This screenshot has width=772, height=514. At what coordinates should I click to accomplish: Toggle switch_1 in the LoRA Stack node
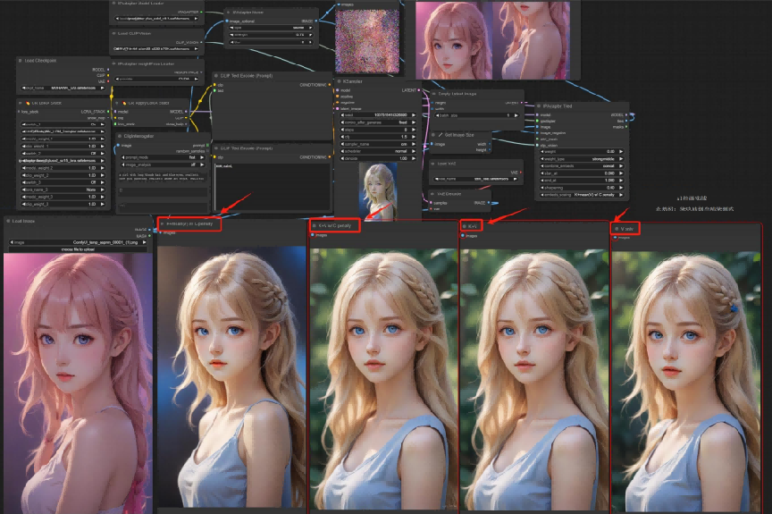click(x=63, y=124)
